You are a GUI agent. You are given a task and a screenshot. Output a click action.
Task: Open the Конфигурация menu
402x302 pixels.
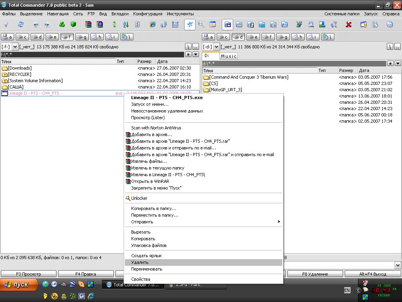coord(148,14)
